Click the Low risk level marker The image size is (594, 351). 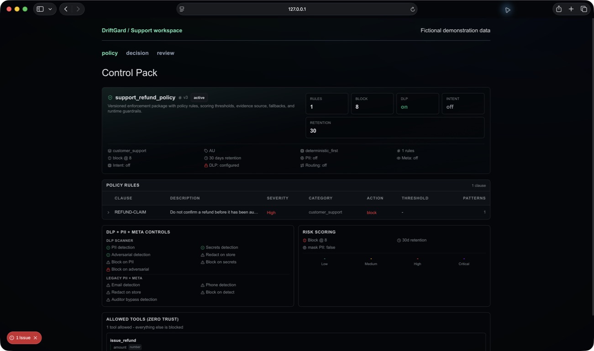coord(325,261)
